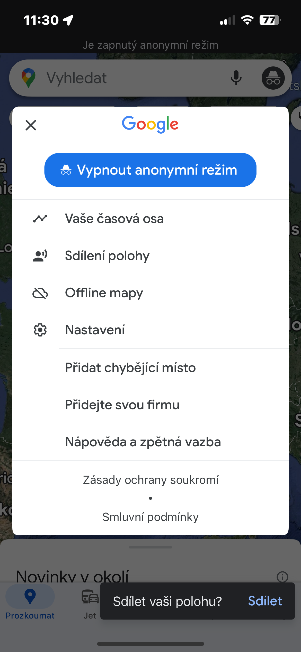The image size is (301, 652).
Task: Turn off incognito with Vypnout anonymní režim
Action: pyautogui.click(x=150, y=170)
